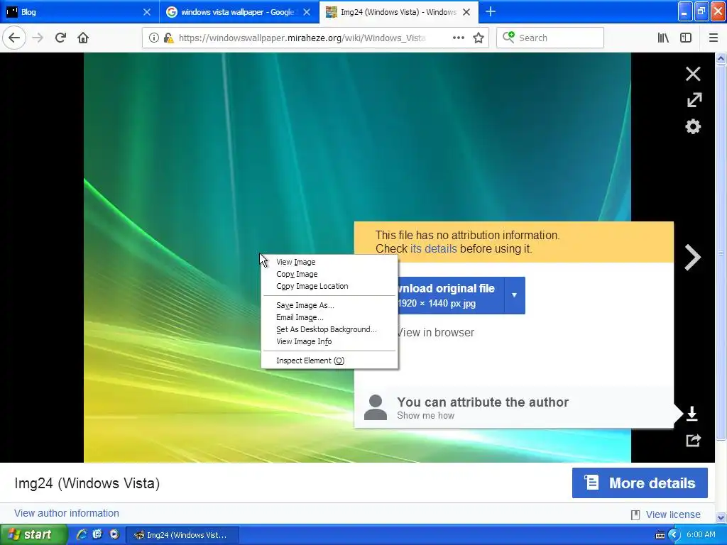Reload the current page
The height and width of the screenshot is (545, 727).
[60, 38]
